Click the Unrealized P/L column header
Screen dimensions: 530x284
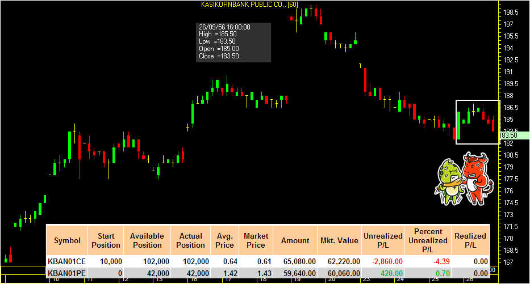coord(383,240)
